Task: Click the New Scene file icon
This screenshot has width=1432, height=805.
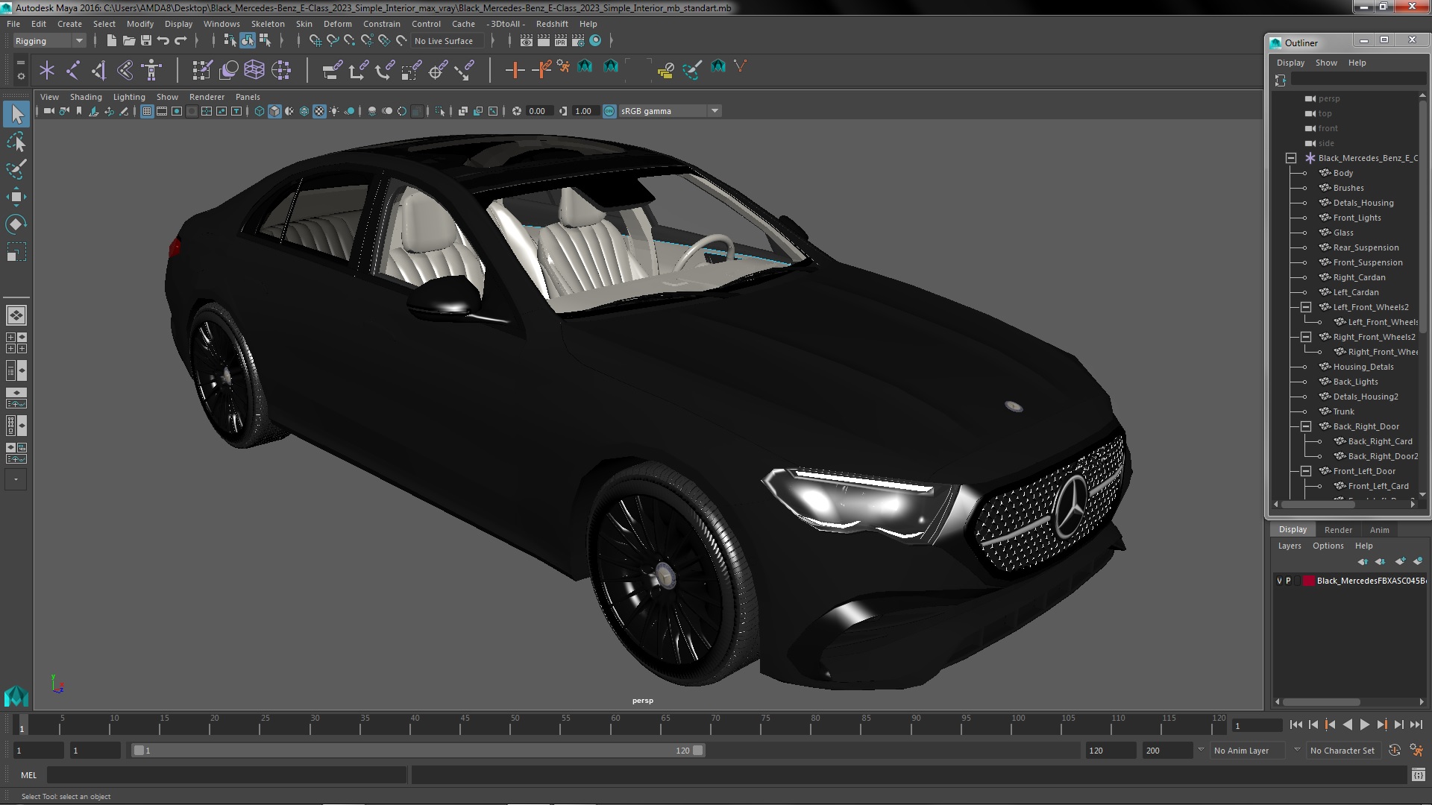Action: pos(111,41)
